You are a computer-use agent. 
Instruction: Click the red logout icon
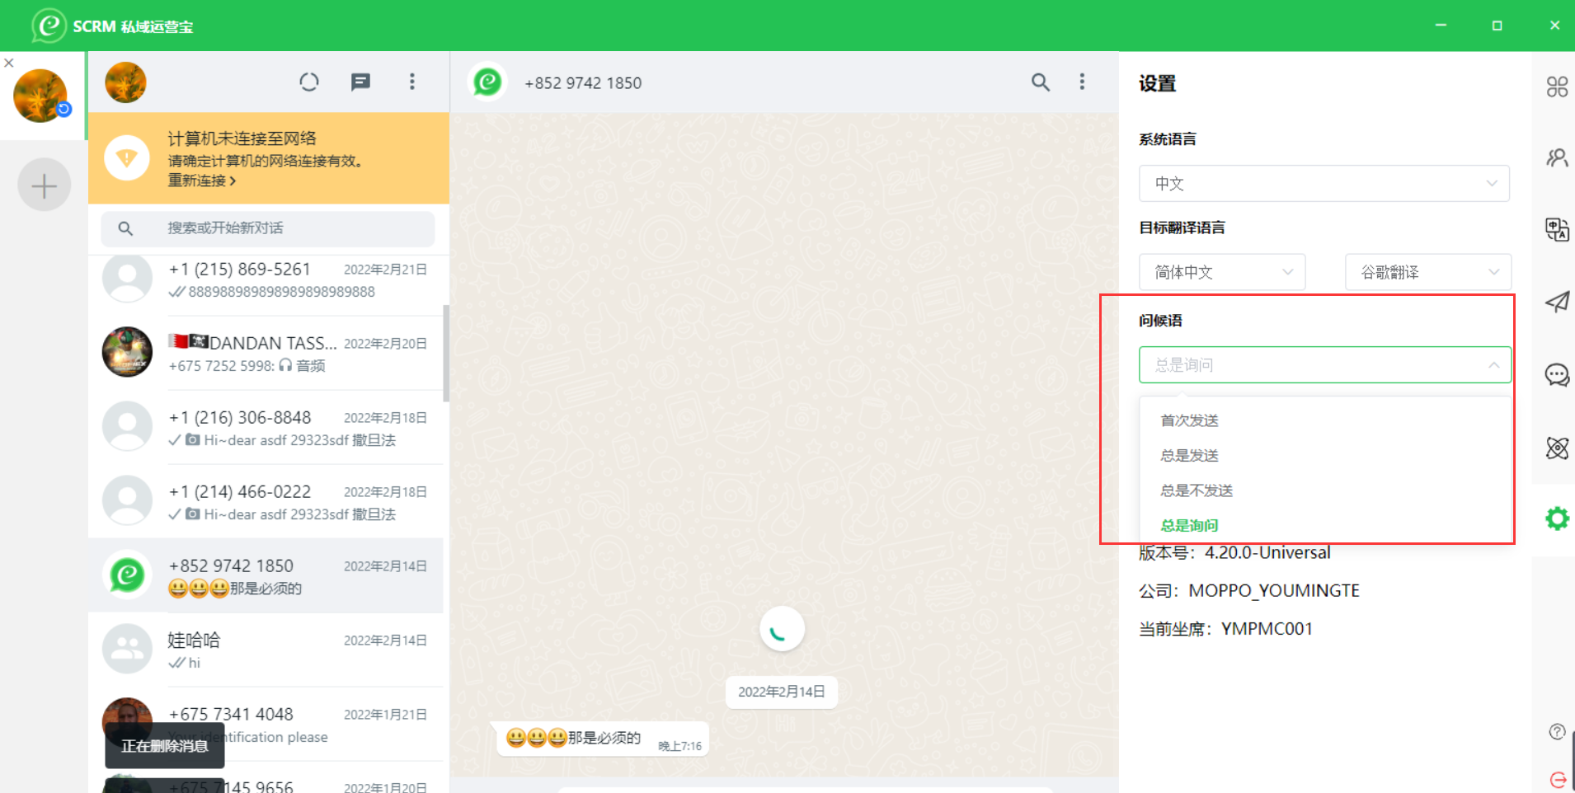1558,779
